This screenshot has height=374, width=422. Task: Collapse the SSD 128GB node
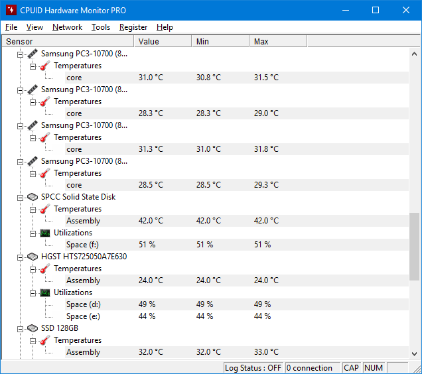click(20, 330)
